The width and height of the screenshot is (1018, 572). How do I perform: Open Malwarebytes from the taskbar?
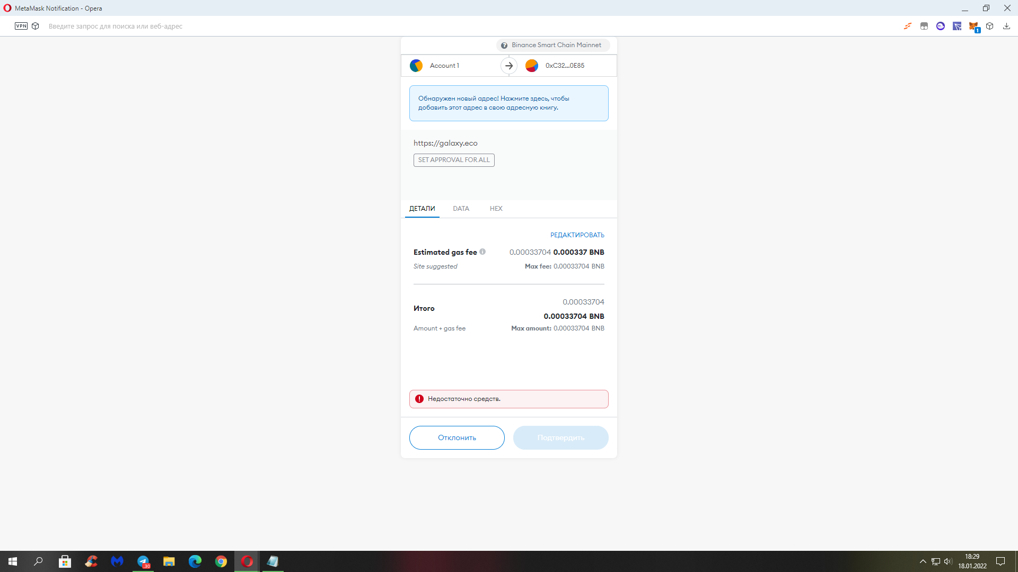tap(117, 561)
